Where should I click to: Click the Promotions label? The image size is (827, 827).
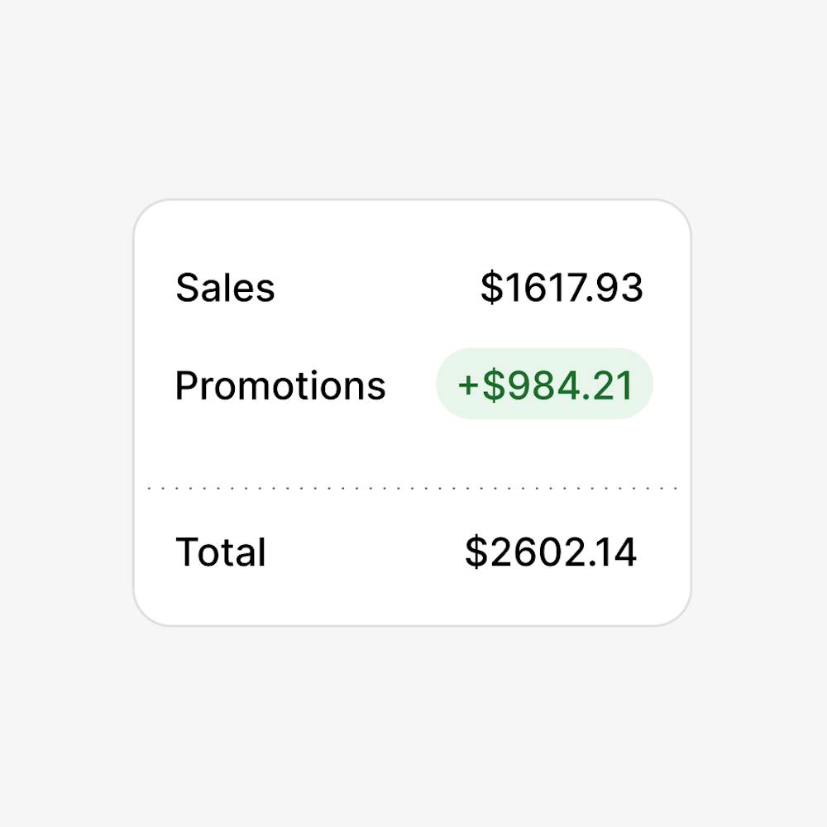pos(280,385)
